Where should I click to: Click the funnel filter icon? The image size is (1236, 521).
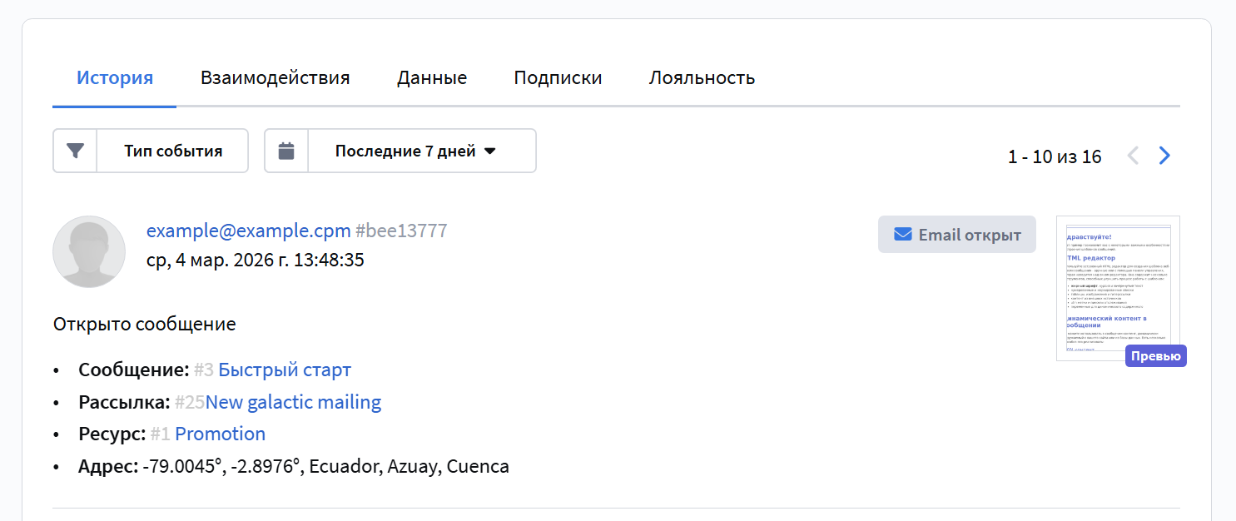point(76,151)
